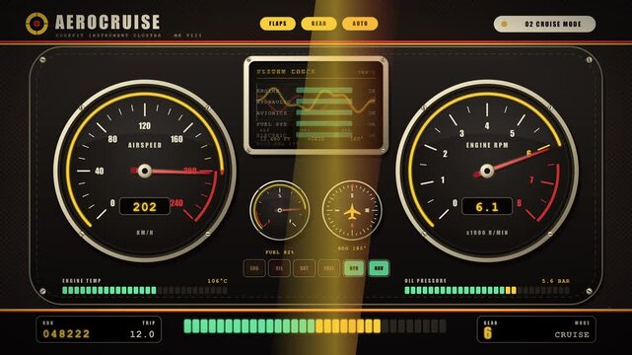The image size is (632, 355).
Task: Click the heading degrees label under the compass
Action: (x=352, y=248)
